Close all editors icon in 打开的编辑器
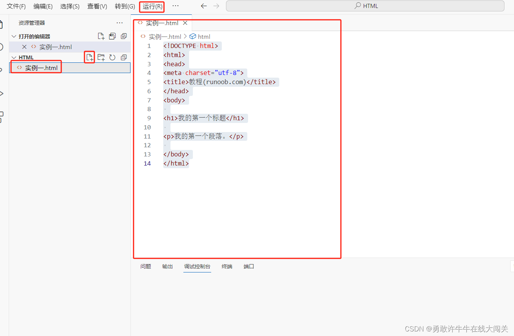The height and width of the screenshot is (336, 514). [x=124, y=37]
